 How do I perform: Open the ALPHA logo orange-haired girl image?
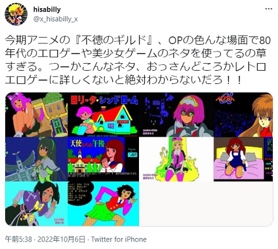(x=243, y=115)
